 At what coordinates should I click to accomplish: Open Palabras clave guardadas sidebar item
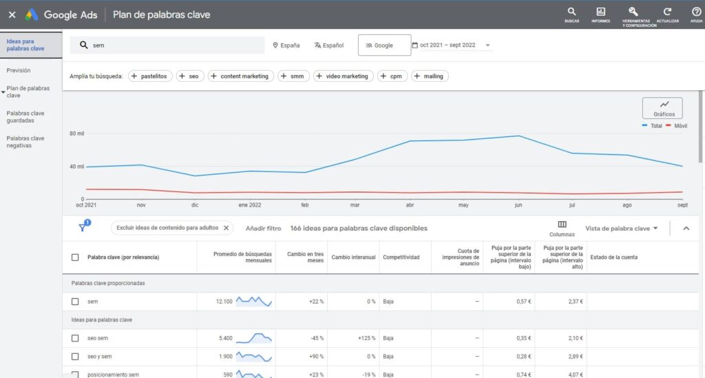(25, 117)
